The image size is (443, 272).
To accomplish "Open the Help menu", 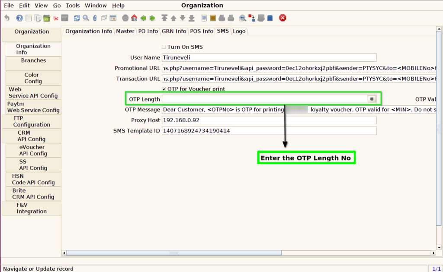I will point(118,5).
